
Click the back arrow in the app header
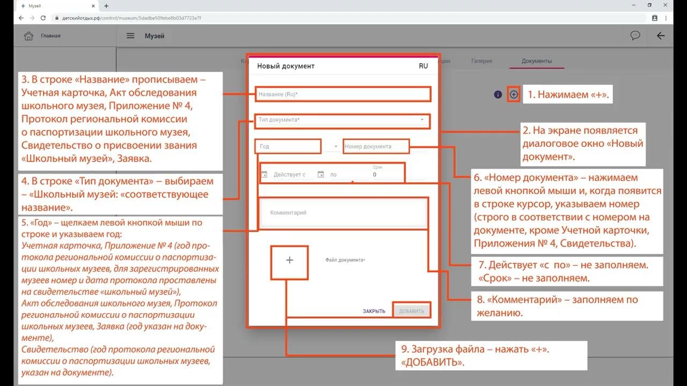coord(661,36)
